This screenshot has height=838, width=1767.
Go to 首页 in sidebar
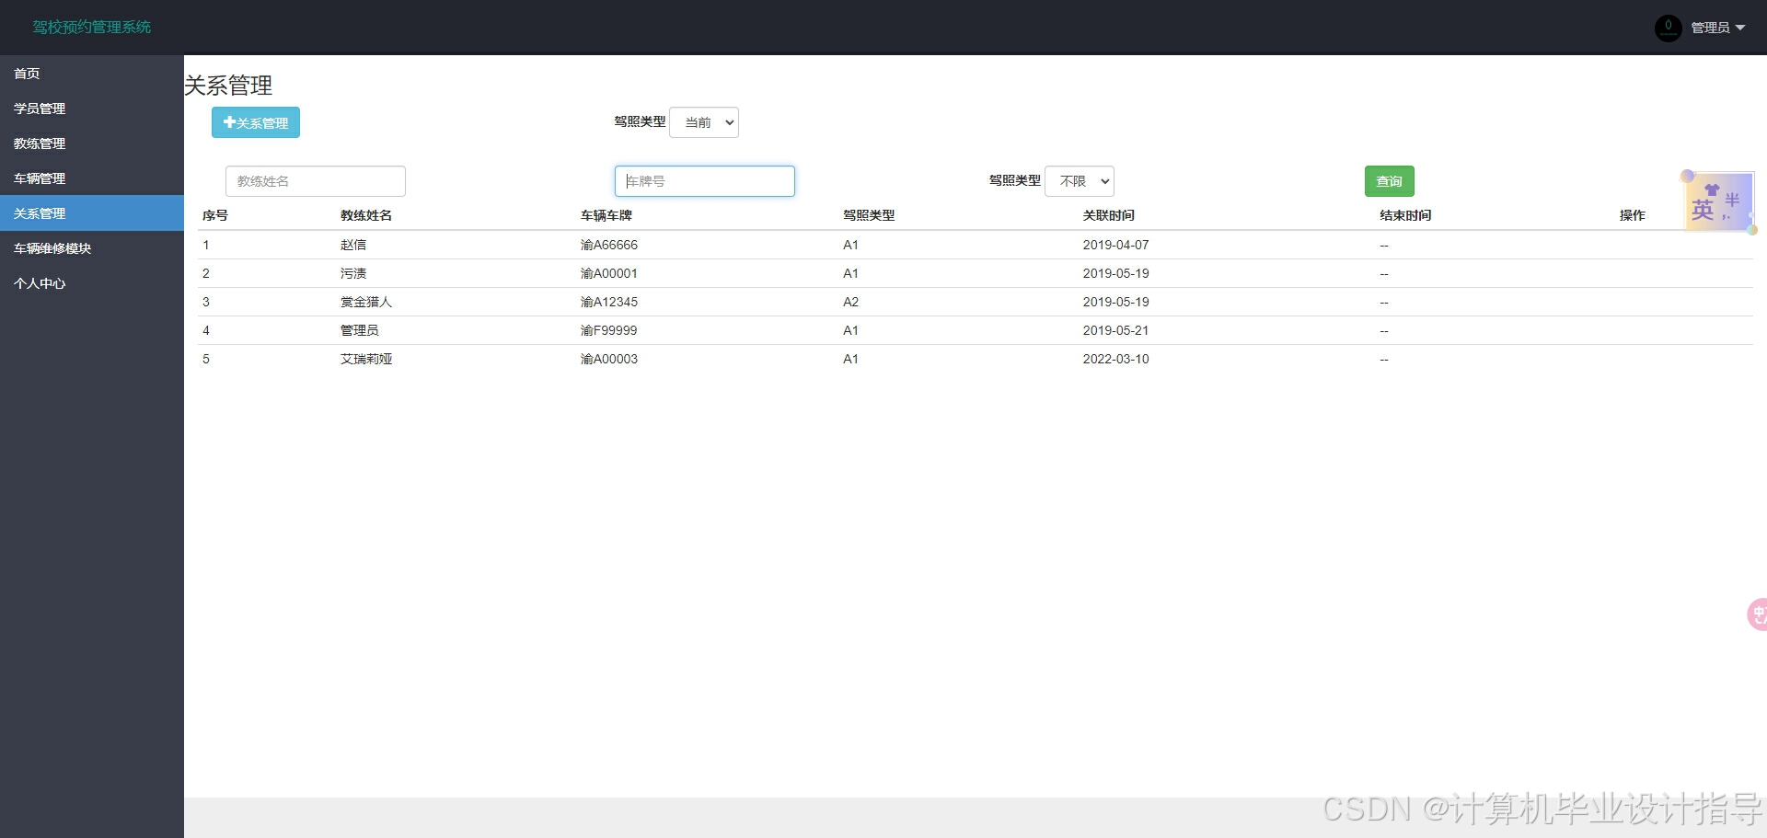[x=92, y=74]
